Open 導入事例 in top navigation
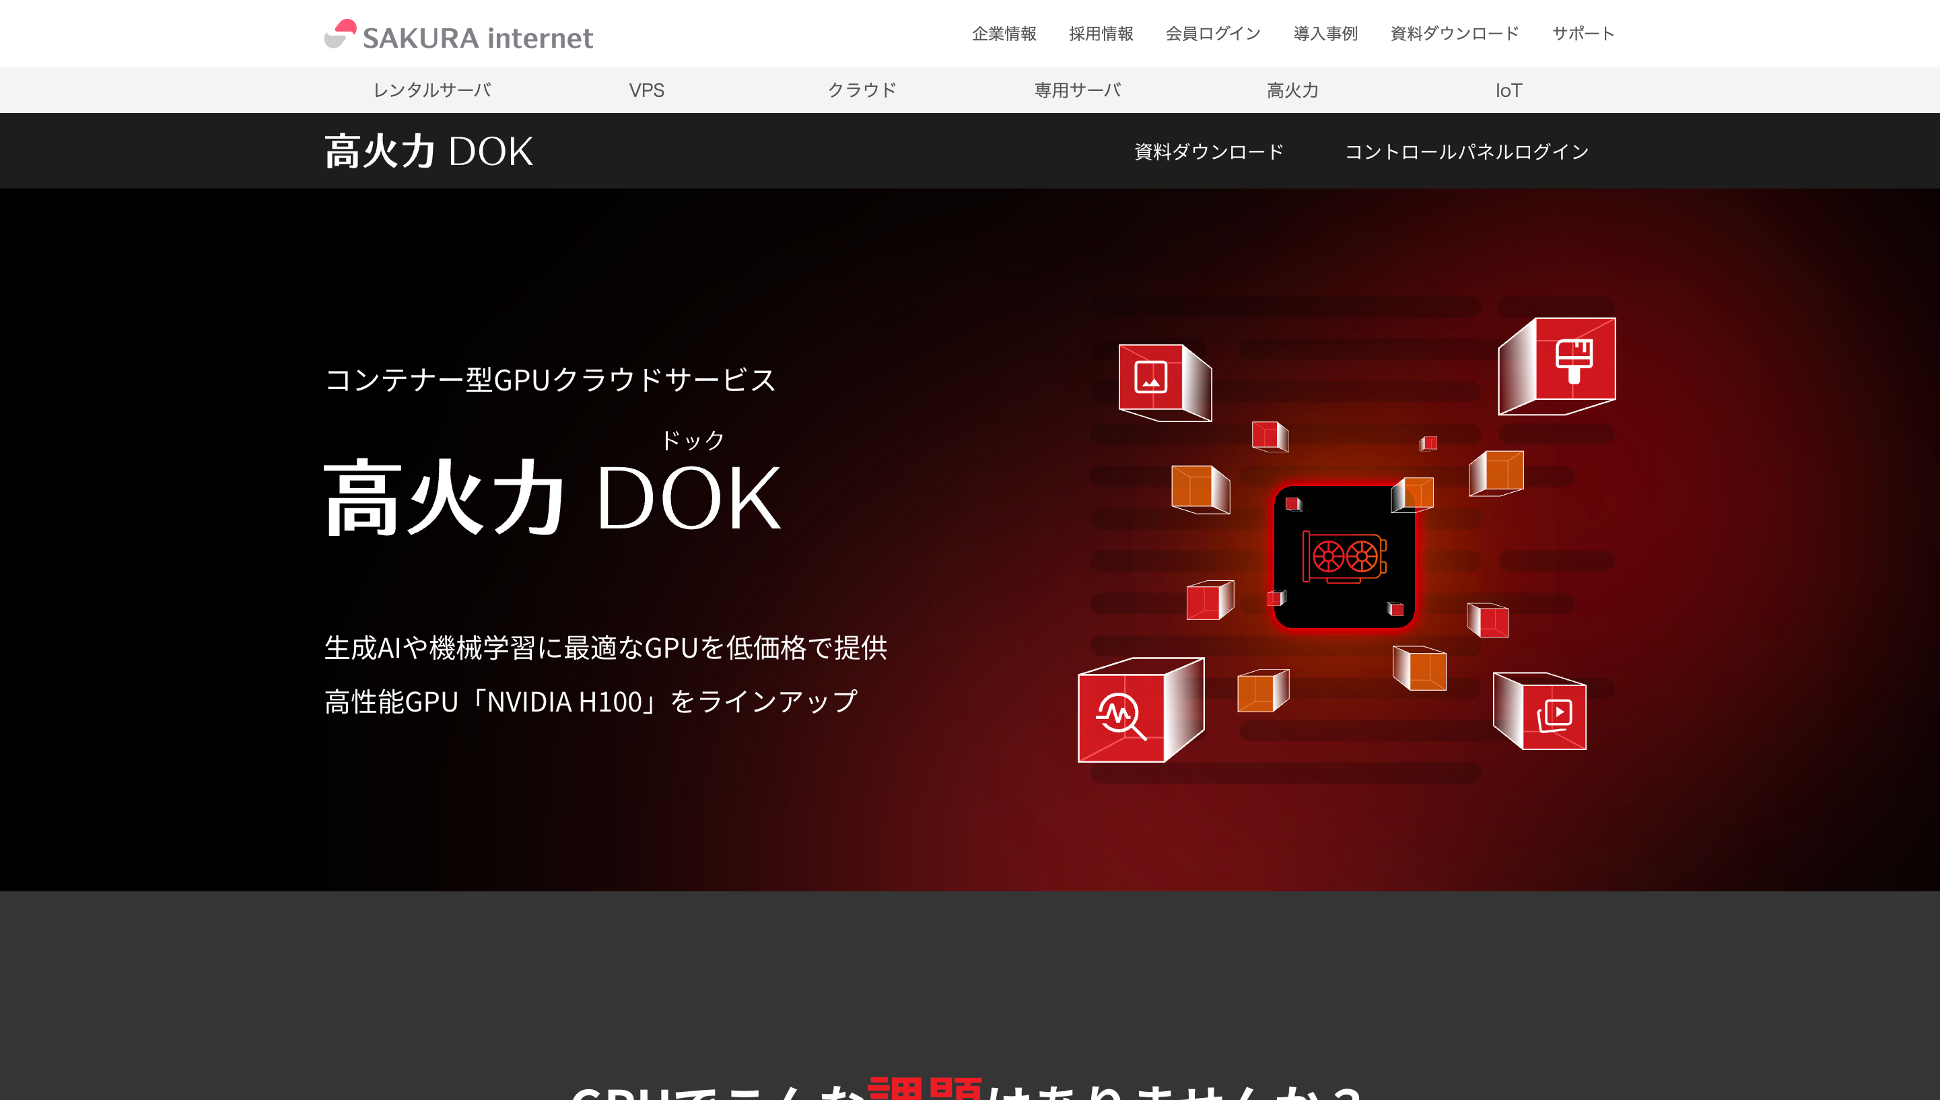1940x1100 pixels. [x=1325, y=33]
